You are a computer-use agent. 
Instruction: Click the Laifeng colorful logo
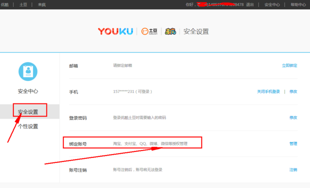coord(170,31)
